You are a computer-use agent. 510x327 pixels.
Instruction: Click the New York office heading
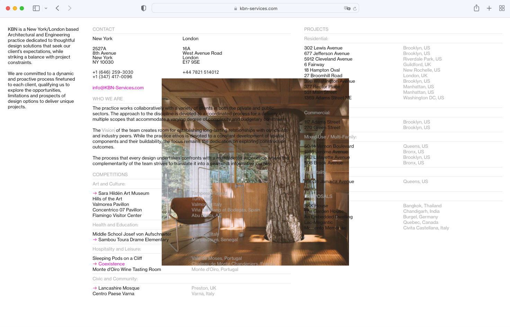click(102, 39)
